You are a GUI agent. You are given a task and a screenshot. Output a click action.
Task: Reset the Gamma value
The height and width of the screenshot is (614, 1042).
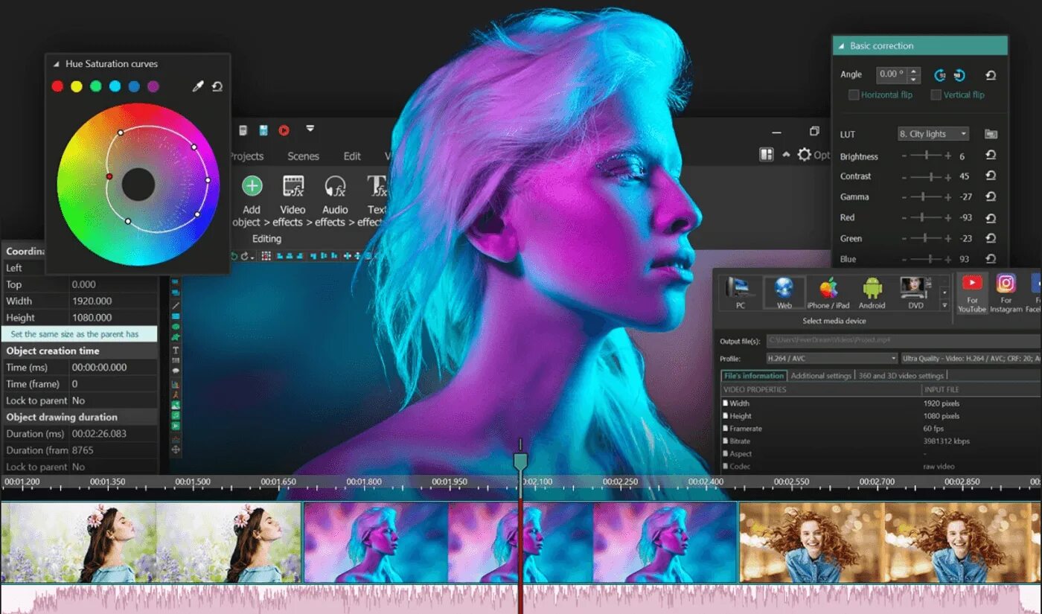[991, 196]
